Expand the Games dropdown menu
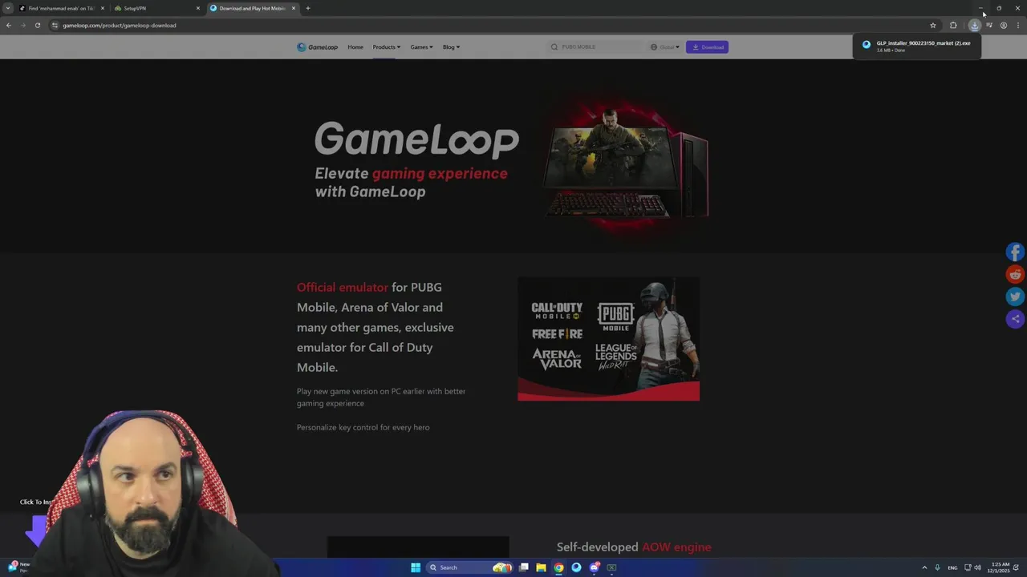 coord(421,46)
